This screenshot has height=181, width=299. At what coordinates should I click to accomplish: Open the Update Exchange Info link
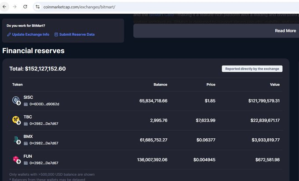click(x=30, y=34)
